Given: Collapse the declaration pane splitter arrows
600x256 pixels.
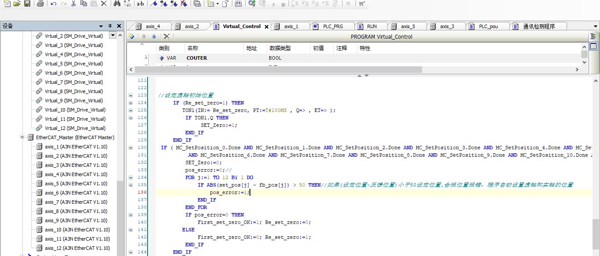Looking at the screenshot, I should click(363, 76).
